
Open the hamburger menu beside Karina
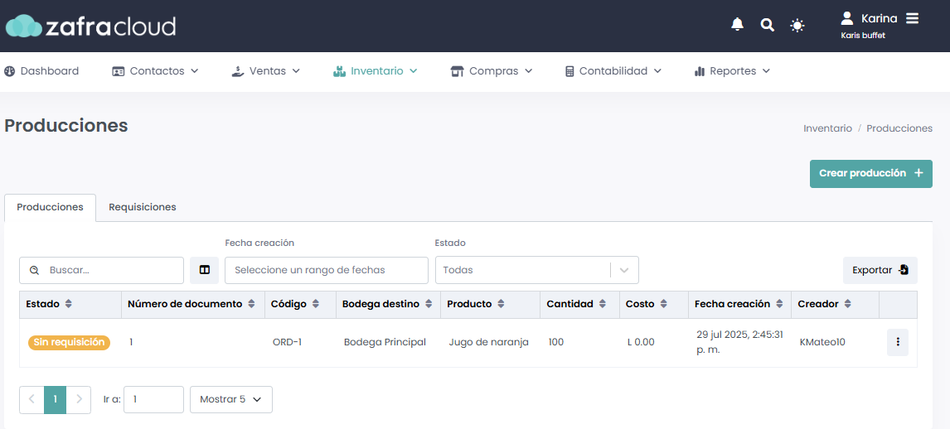[913, 19]
